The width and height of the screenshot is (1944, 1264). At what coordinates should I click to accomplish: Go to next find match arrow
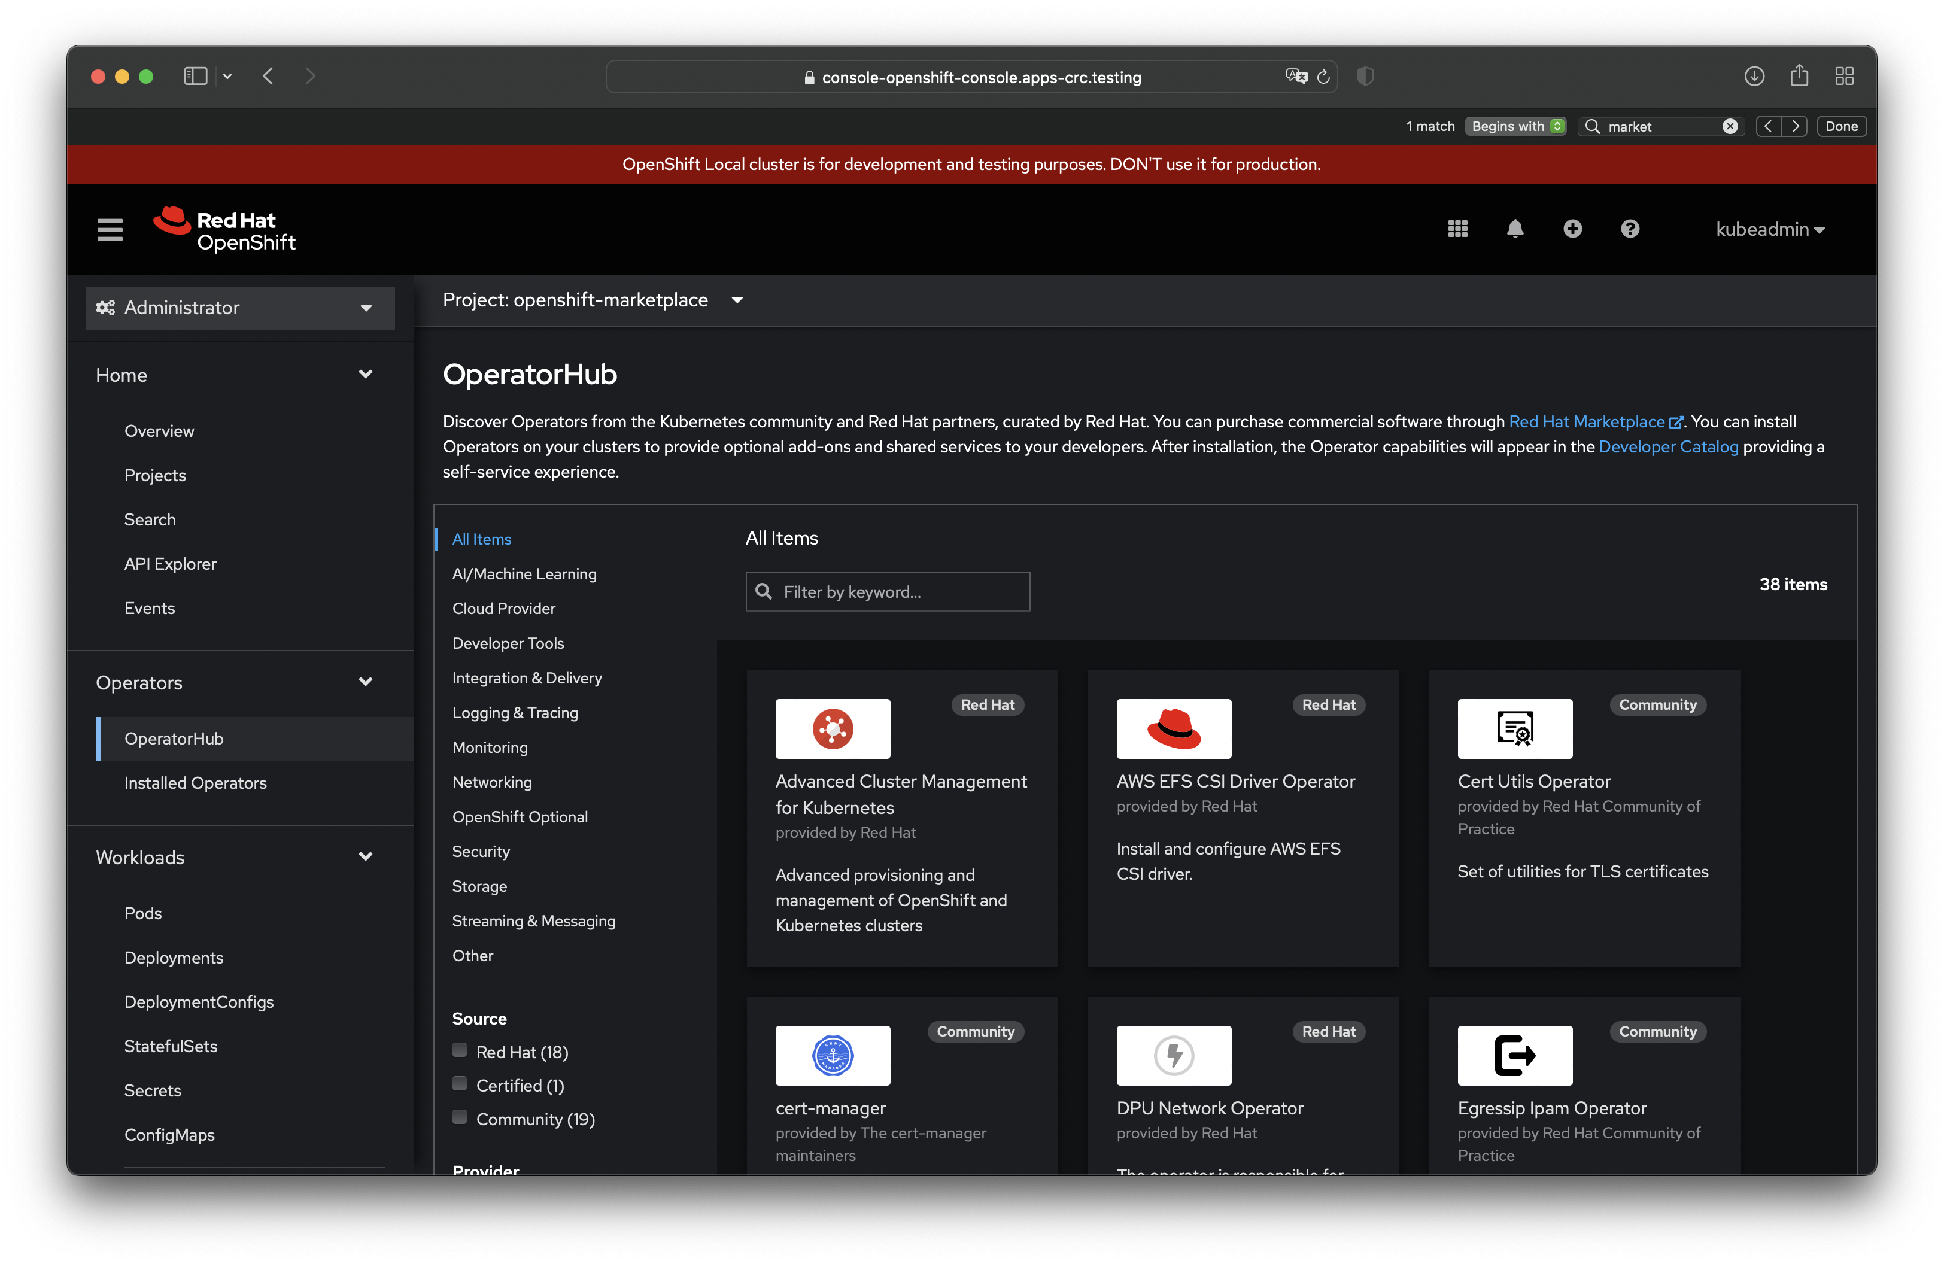[1794, 126]
